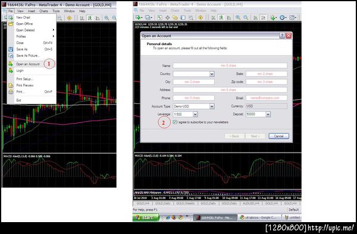Uncheck the newsletter subscription checkbox

click(174, 122)
